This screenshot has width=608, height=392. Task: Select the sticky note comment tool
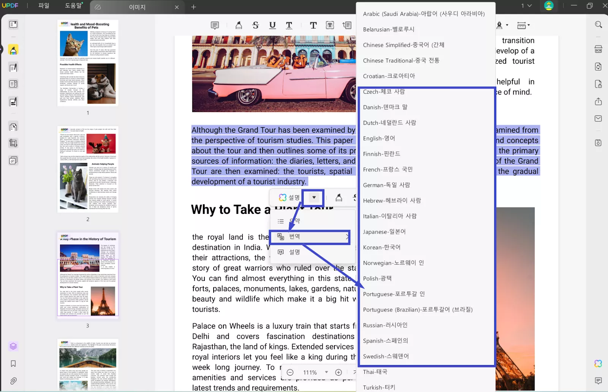click(215, 25)
